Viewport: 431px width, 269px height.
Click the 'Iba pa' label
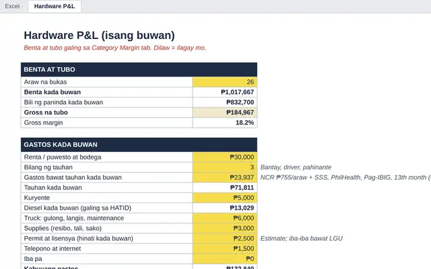(x=33, y=258)
